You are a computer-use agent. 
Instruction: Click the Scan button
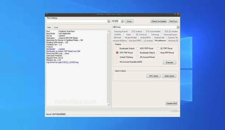(129, 21)
